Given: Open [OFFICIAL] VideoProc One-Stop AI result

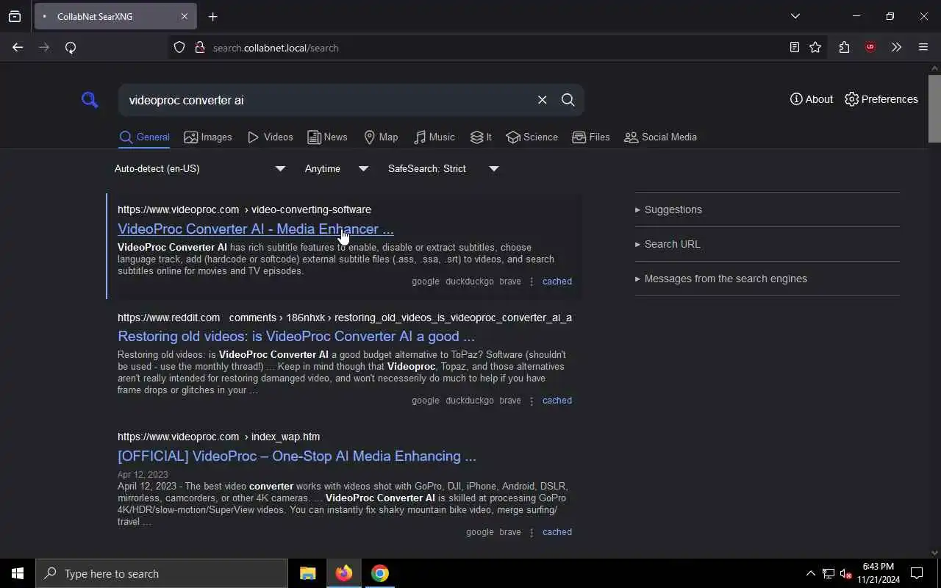Looking at the screenshot, I should (297, 456).
